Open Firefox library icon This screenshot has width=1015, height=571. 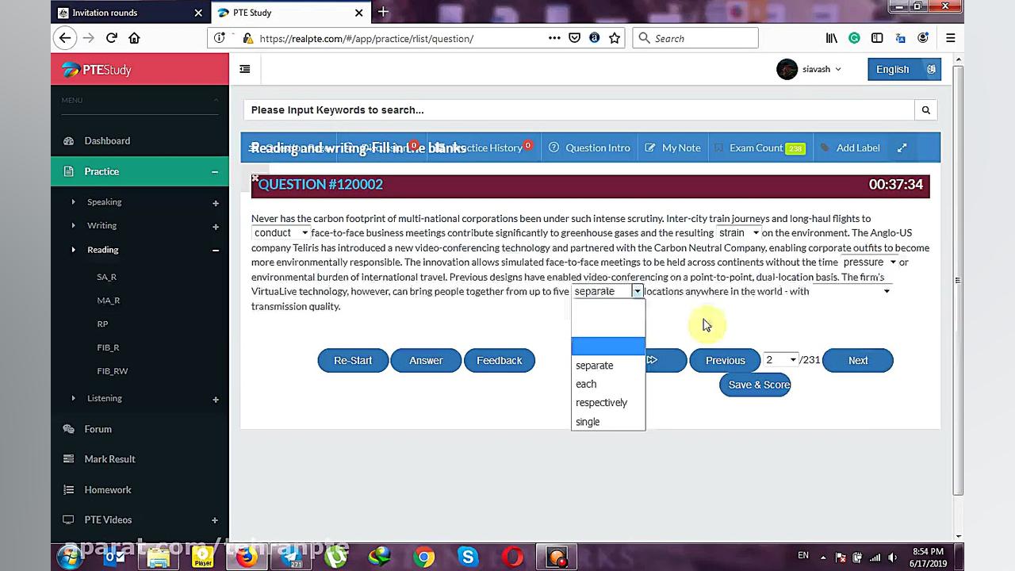point(832,38)
